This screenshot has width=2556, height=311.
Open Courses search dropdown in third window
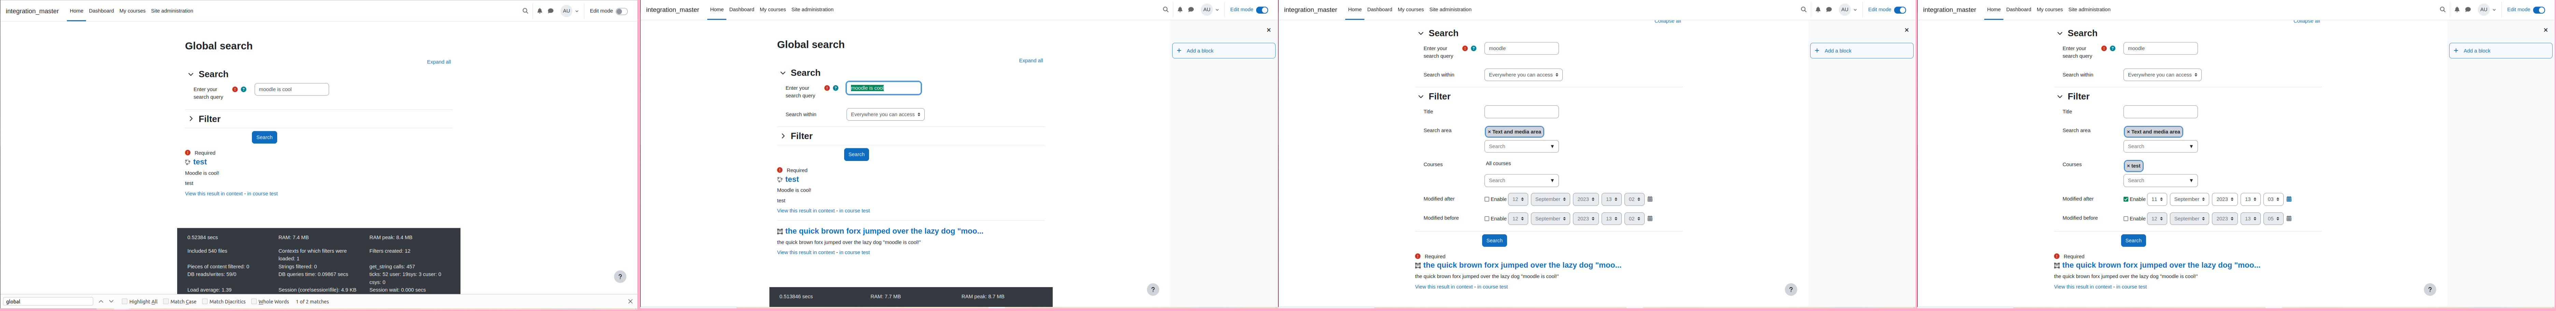(1521, 180)
